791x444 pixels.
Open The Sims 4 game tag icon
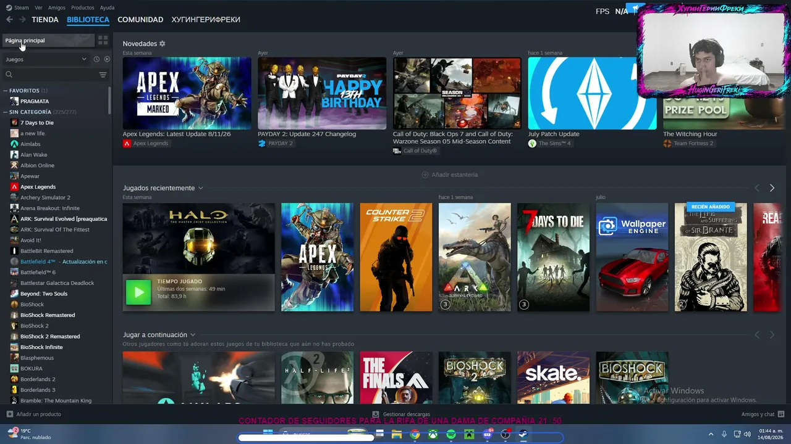[532, 144]
